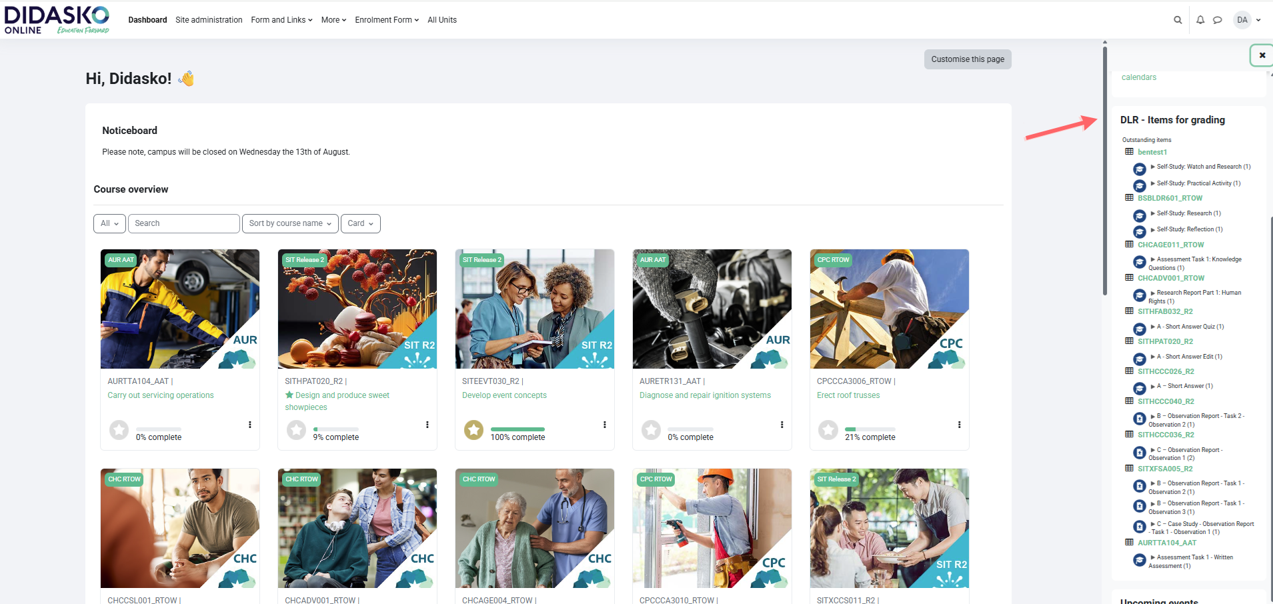Open the messaging speech bubble icon
This screenshot has height=604, width=1273.
click(1217, 20)
